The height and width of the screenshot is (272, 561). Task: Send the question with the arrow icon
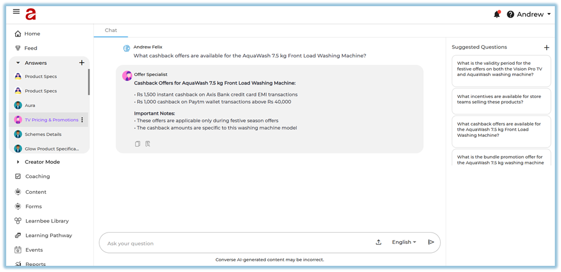[x=431, y=242]
